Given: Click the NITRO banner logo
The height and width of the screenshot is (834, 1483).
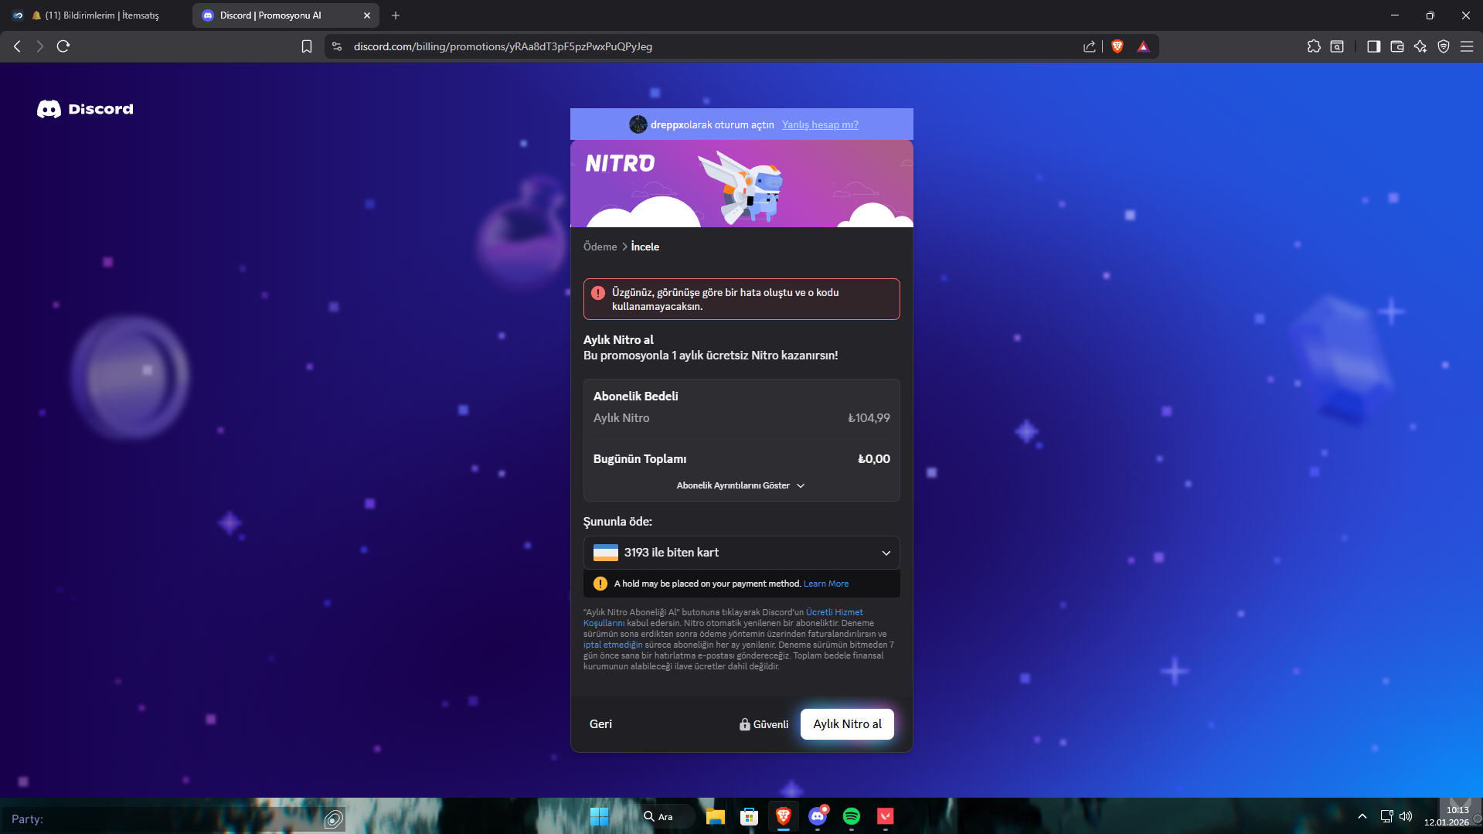Looking at the screenshot, I should (x=620, y=163).
